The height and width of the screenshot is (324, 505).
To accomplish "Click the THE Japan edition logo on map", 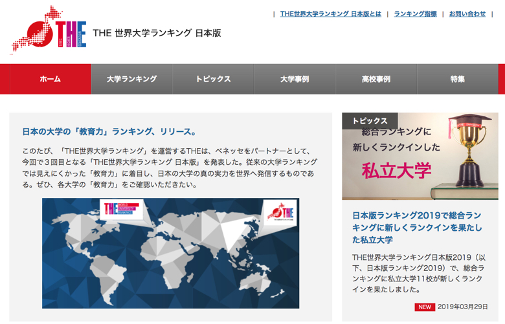I will point(280,211).
